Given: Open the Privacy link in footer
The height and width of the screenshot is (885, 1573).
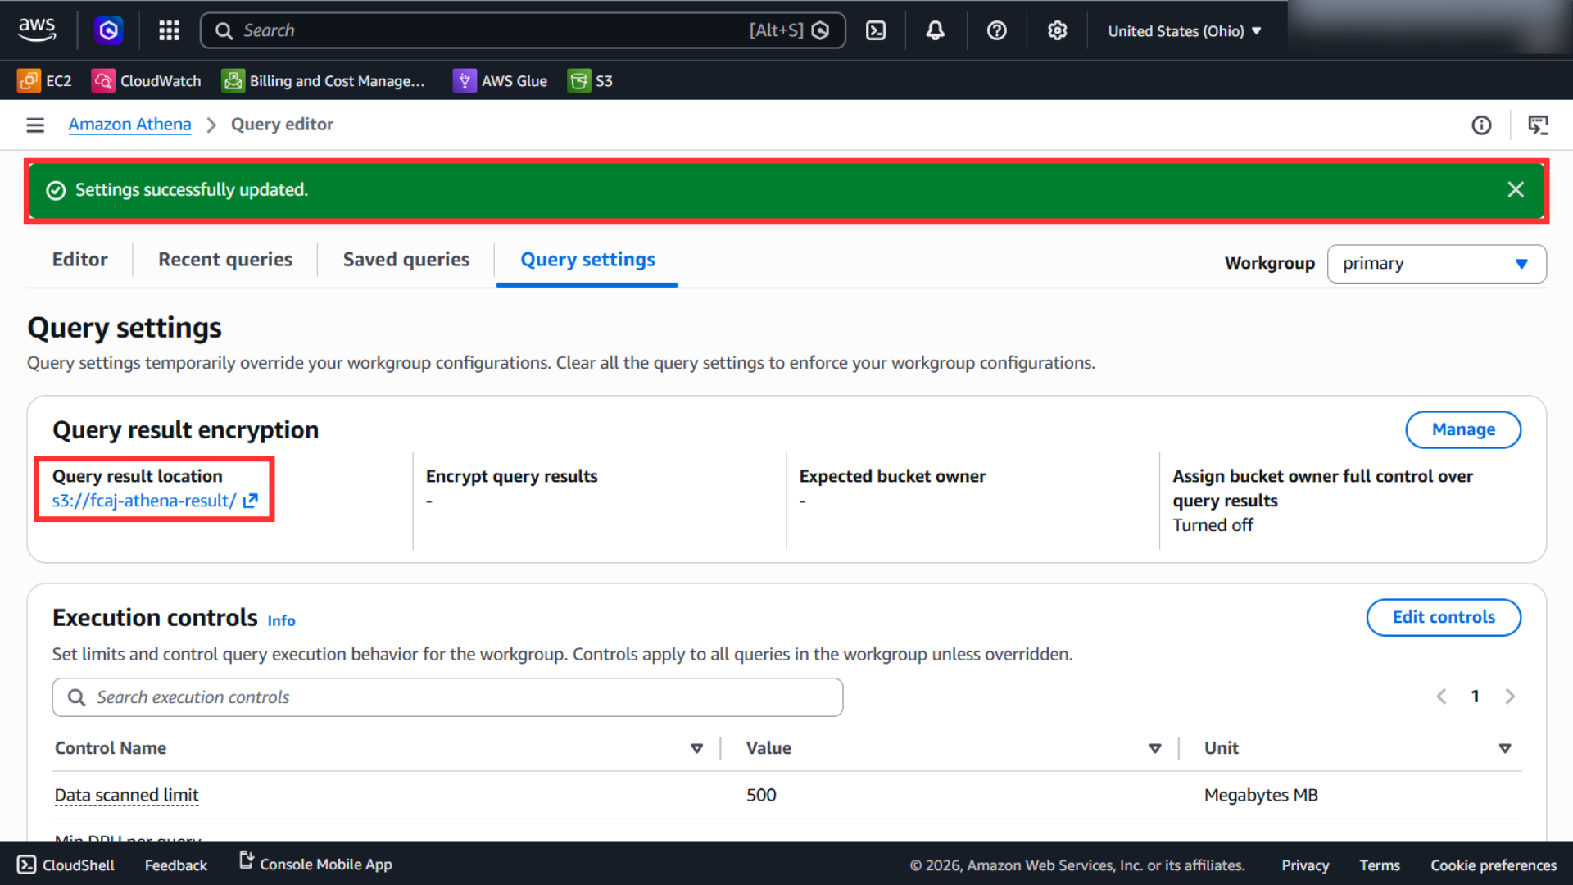Looking at the screenshot, I should pos(1304,865).
